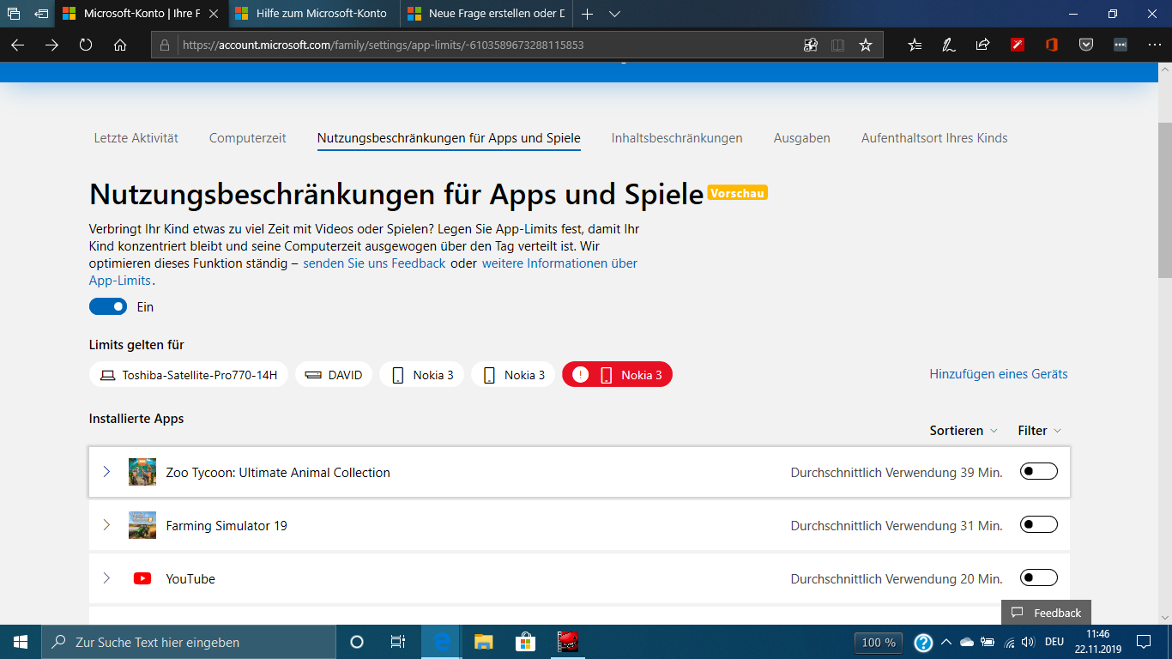The width and height of the screenshot is (1172, 659).
Task: Open the speaker volume tray icon
Action: (1028, 642)
